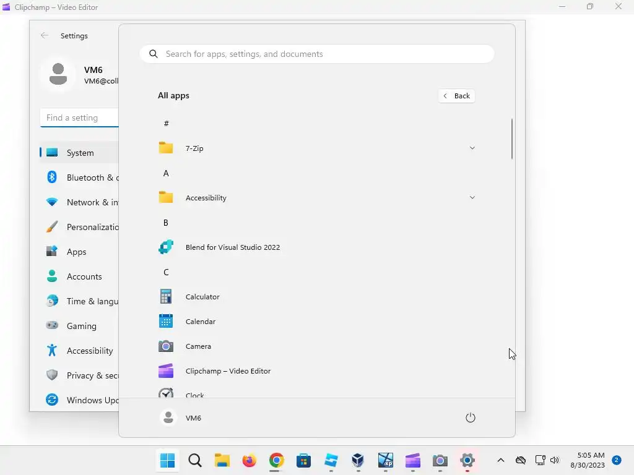
Task: Open Camera app on the taskbar
Action: (x=440, y=460)
